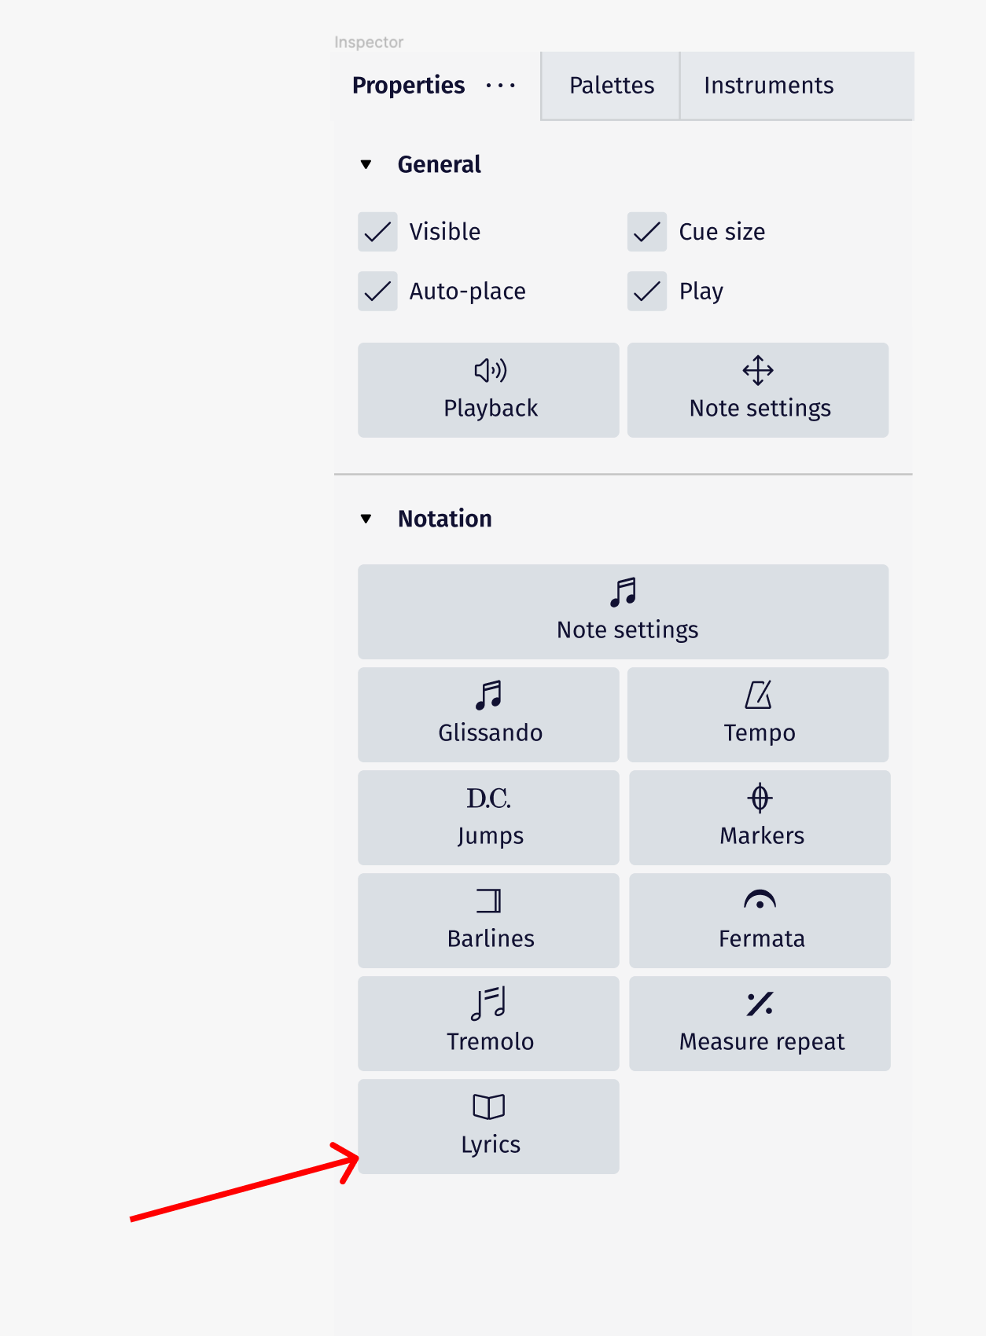Screen dimensions: 986x1336
Task: Disable Cue size
Action: tap(646, 232)
